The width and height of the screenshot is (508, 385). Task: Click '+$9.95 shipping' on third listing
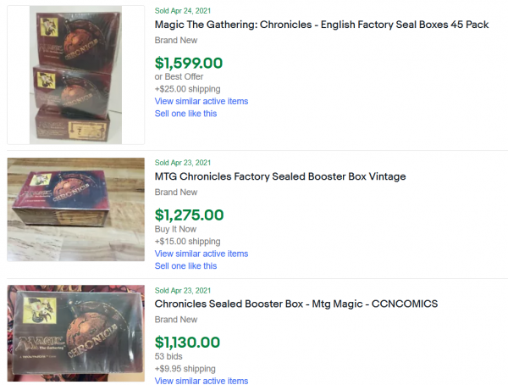[185, 369]
